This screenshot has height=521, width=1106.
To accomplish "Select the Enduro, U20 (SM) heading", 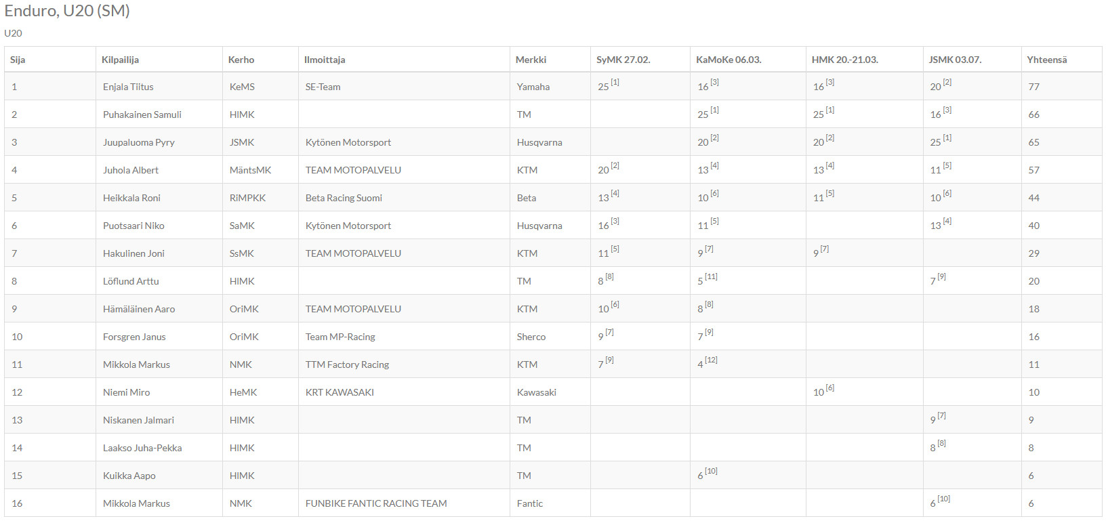I will pyautogui.click(x=67, y=11).
